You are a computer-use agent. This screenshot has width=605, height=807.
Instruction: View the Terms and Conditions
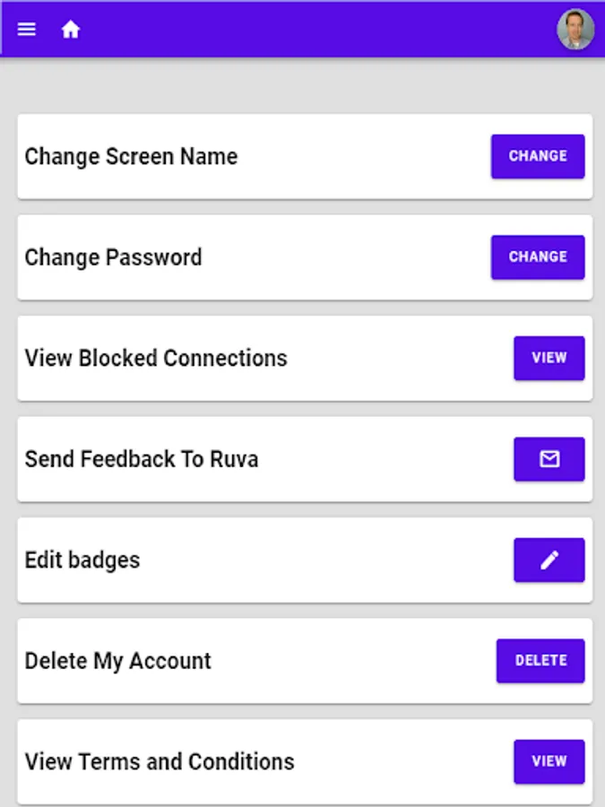click(x=549, y=761)
